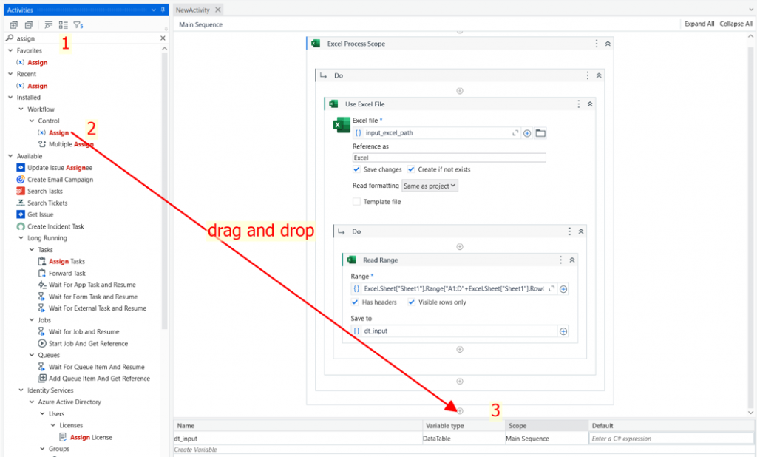Toggle the Has headers checkbox
The height and width of the screenshot is (457, 757).
click(x=355, y=302)
